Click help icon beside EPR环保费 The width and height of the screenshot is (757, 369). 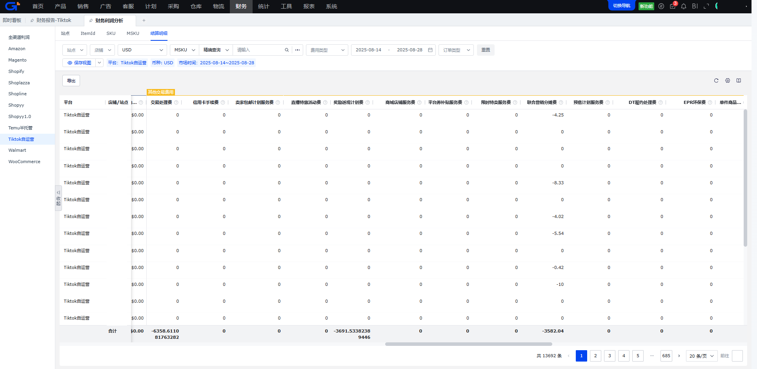[x=710, y=102]
